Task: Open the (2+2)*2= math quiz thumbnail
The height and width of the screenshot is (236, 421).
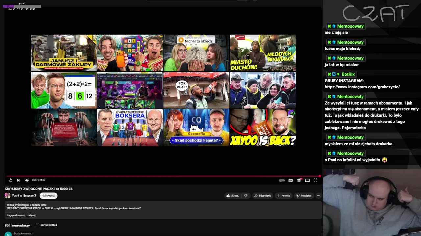Action: (x=63, y=90)
